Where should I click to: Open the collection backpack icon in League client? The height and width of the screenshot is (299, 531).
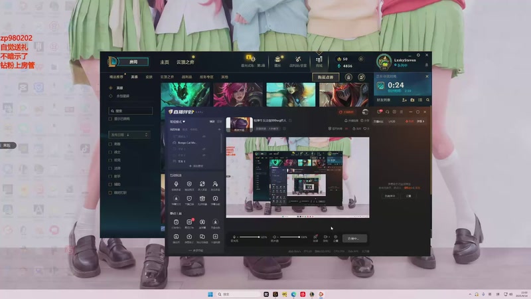click(277, 59)
